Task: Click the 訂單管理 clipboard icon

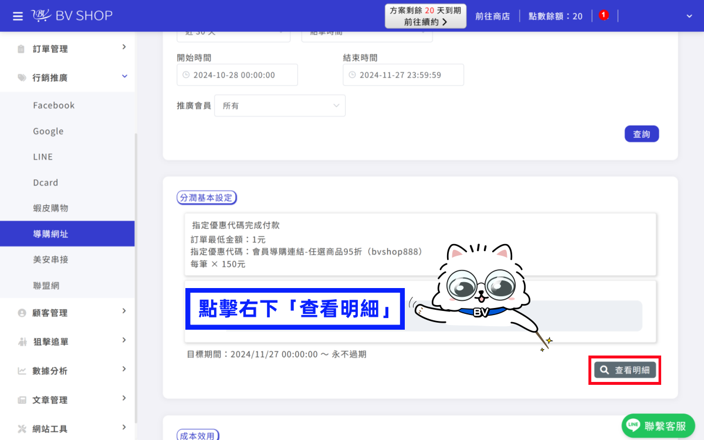Action: pyautogui.click(x=21, y=49)
